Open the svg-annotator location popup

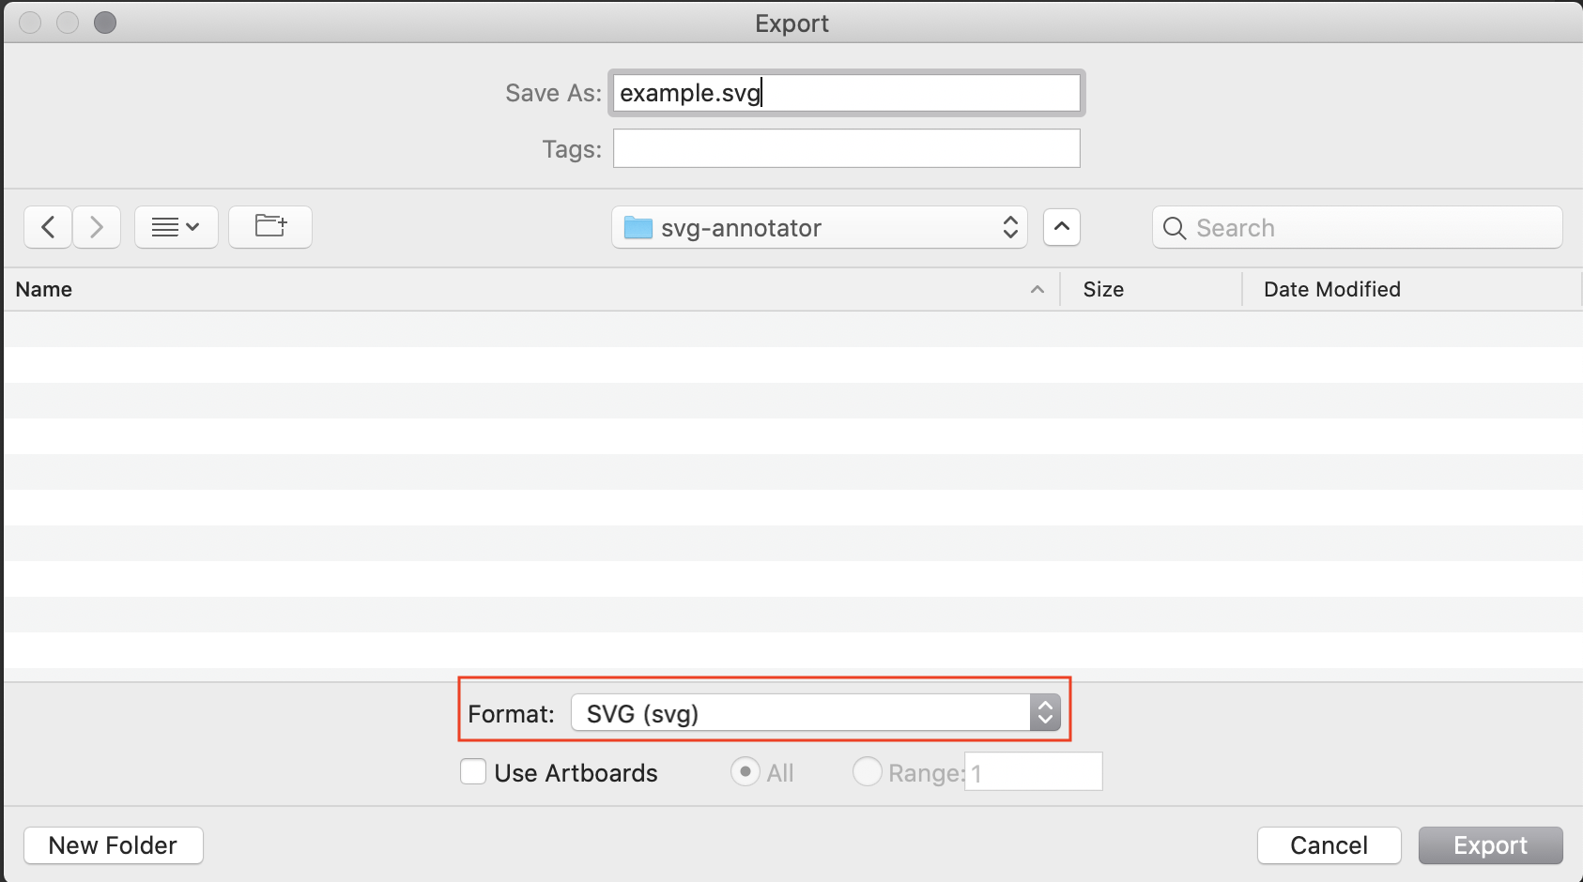pyautogui.click(x=820, y=227)
